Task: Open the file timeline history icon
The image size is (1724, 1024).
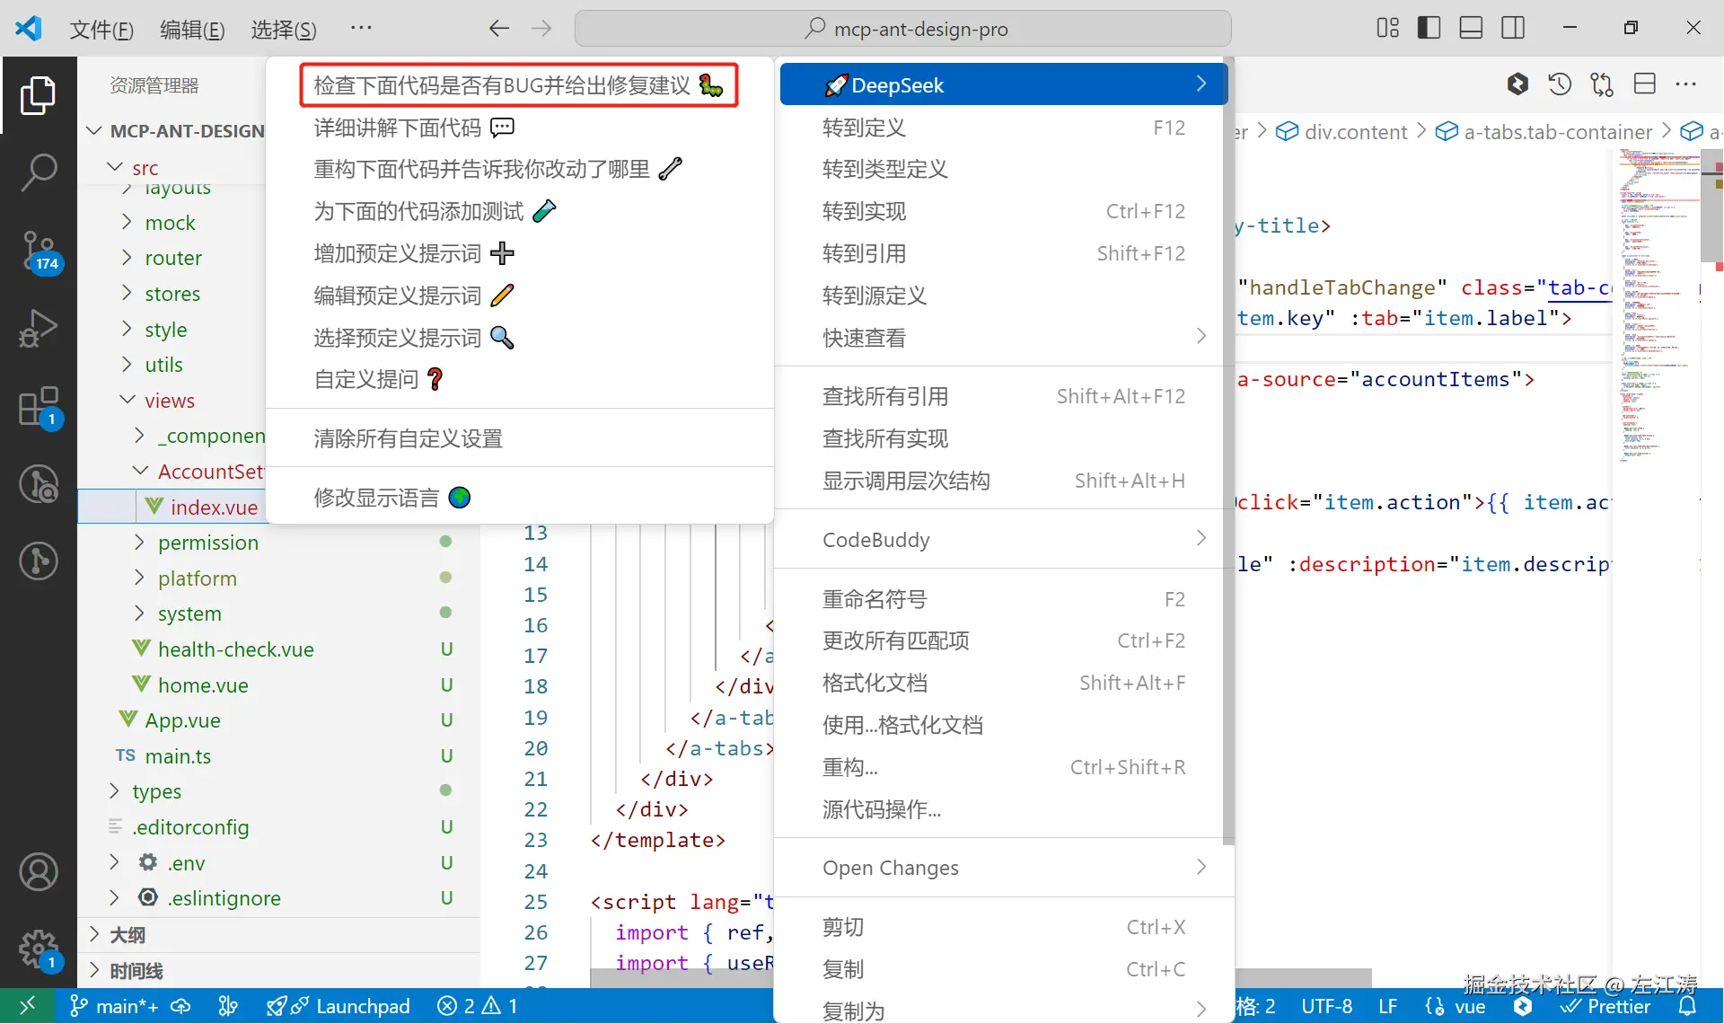Action: pyautogui.click(x=1561, y=84)
